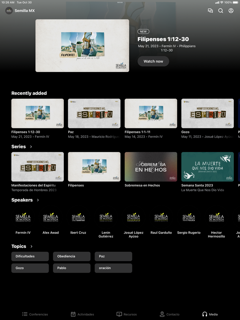
Task: Switch to the Actividades tab
Action: pos(83,314)
